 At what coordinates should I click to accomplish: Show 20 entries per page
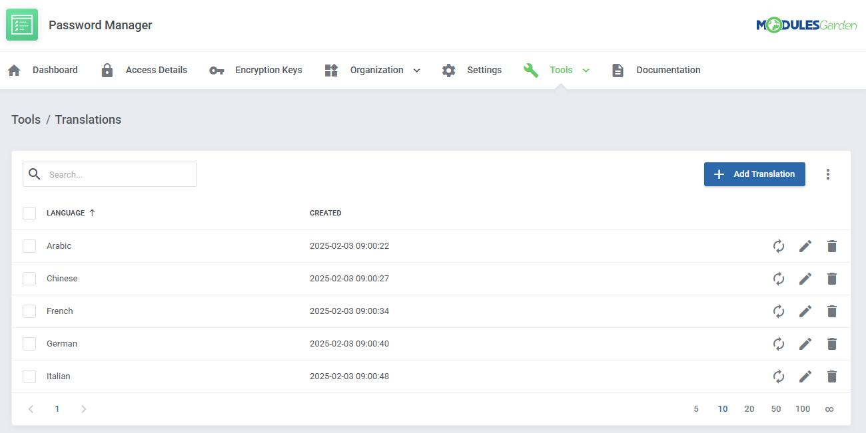[749, 409]
